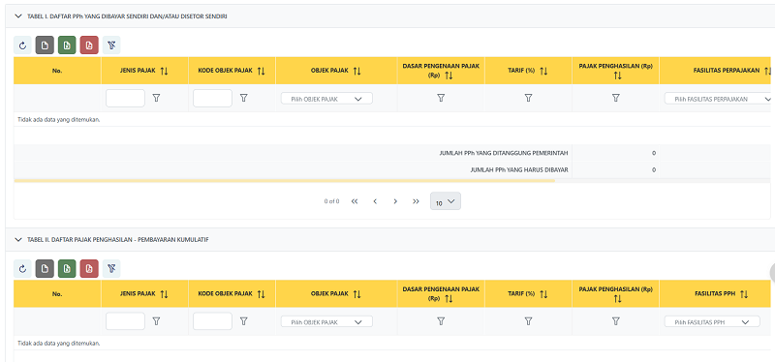Click the gray document export icon in Tabel I
The height and width of the screenshot is (362, 775).
pyautogui.click(x=45, y=45)
